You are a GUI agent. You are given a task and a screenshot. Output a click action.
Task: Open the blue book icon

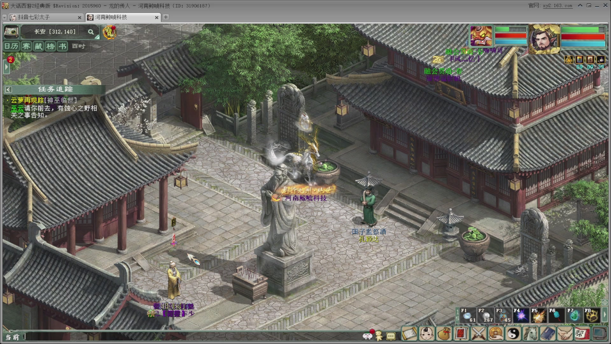click(x=547, y=334)
